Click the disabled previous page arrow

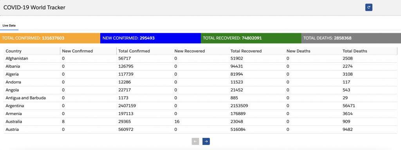(x=195, y=141)
